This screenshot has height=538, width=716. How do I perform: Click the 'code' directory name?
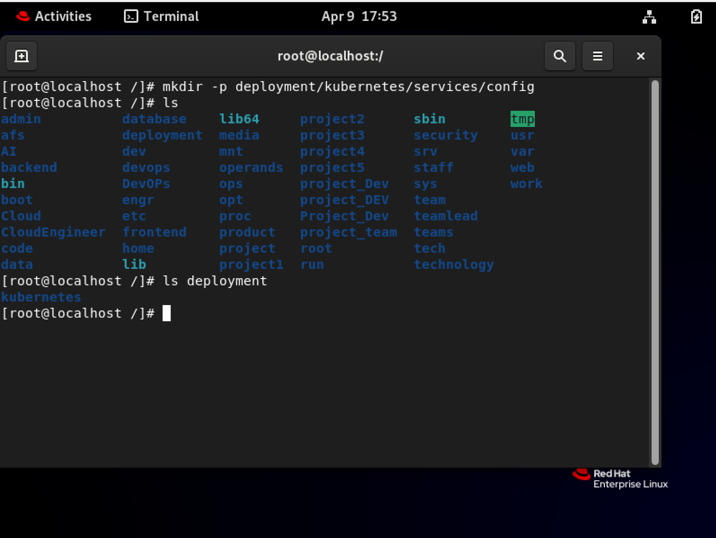pos(17,248)
